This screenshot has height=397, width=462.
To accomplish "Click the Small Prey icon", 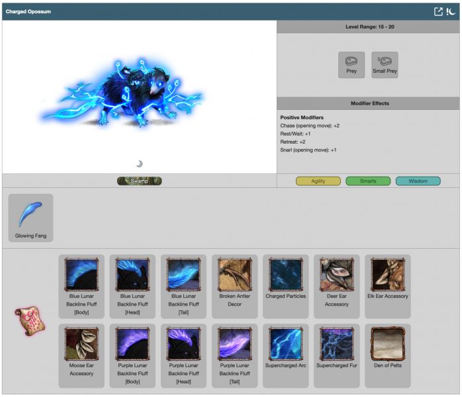I will coord(385,64).
